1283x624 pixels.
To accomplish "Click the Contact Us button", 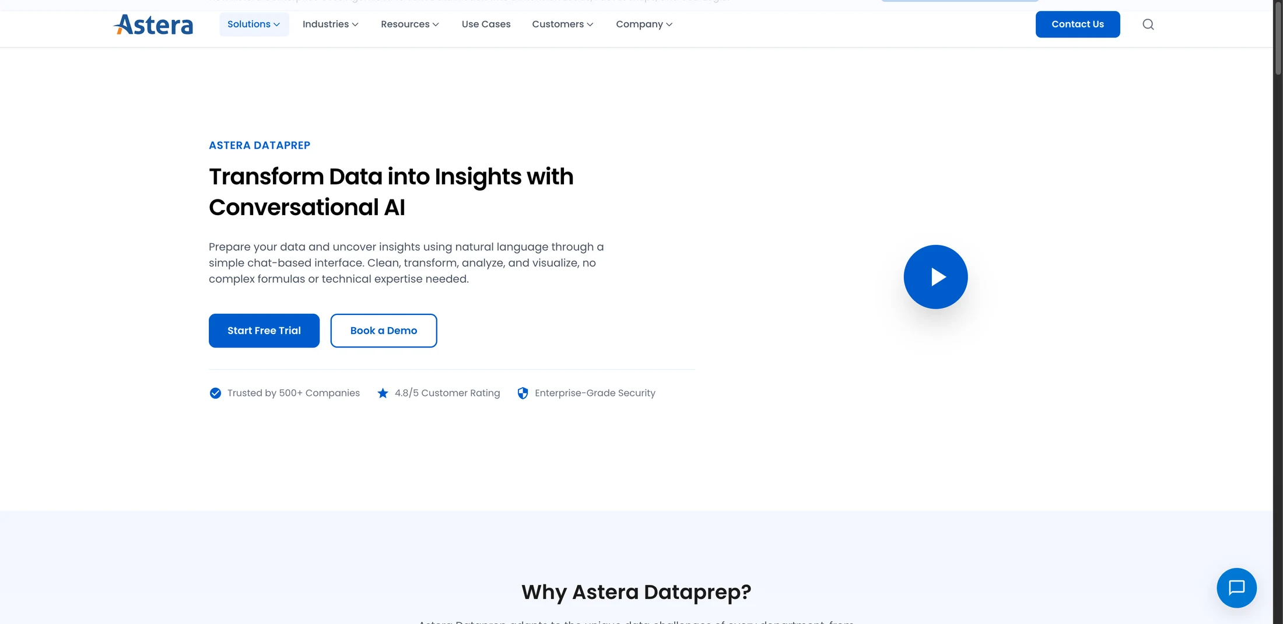I will click(x=1078, y=24).
